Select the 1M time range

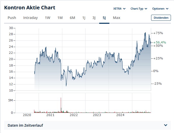point(60,18)
